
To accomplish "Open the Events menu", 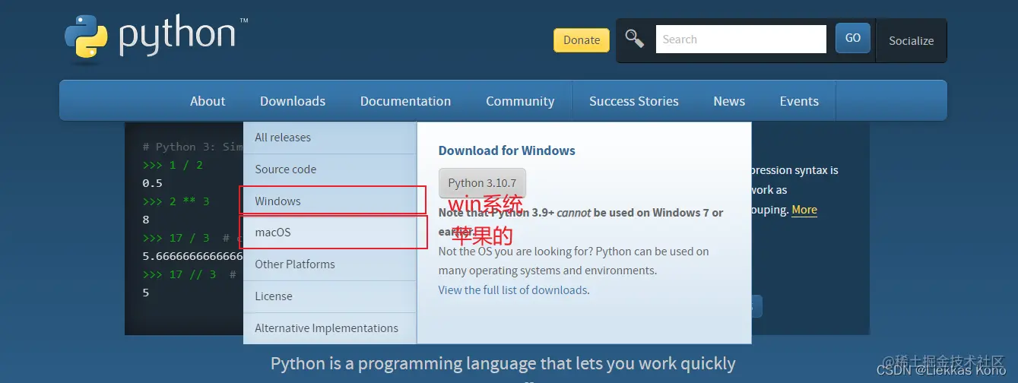I will click(x=799, y=101).
